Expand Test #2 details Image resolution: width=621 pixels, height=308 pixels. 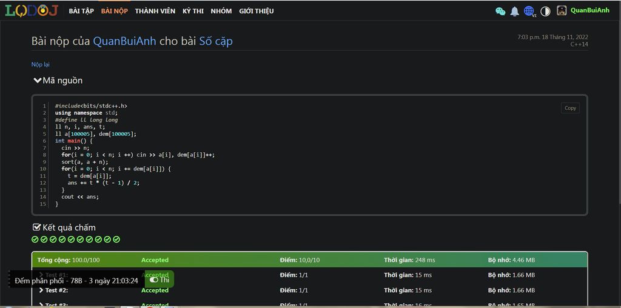pos(41,290)
